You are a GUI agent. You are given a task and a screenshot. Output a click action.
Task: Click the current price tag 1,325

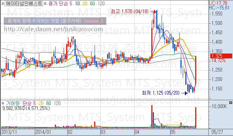221,56
